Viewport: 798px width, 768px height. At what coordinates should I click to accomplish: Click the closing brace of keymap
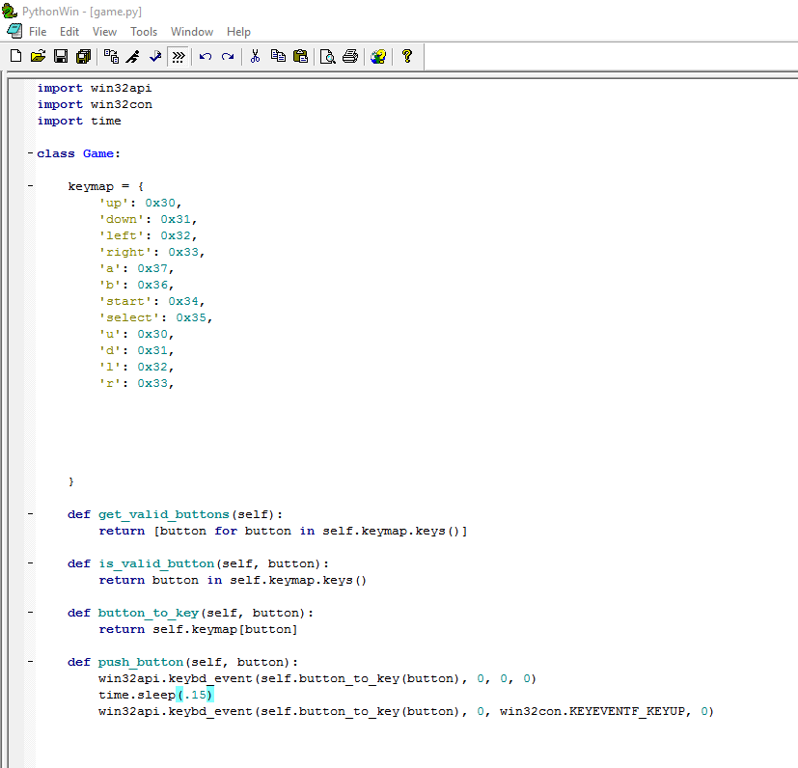[71, 481]
